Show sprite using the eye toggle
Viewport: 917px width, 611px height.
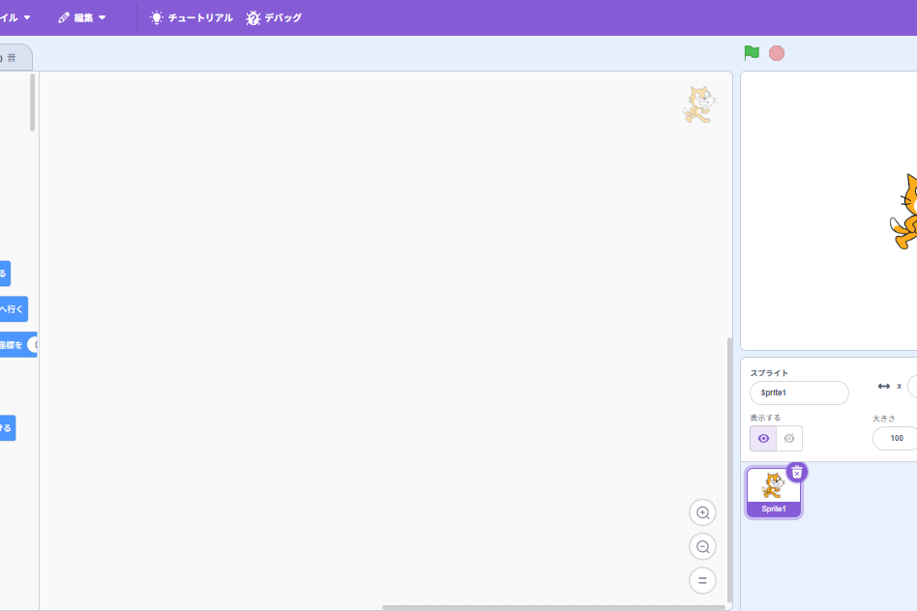[x=763, y=439]
